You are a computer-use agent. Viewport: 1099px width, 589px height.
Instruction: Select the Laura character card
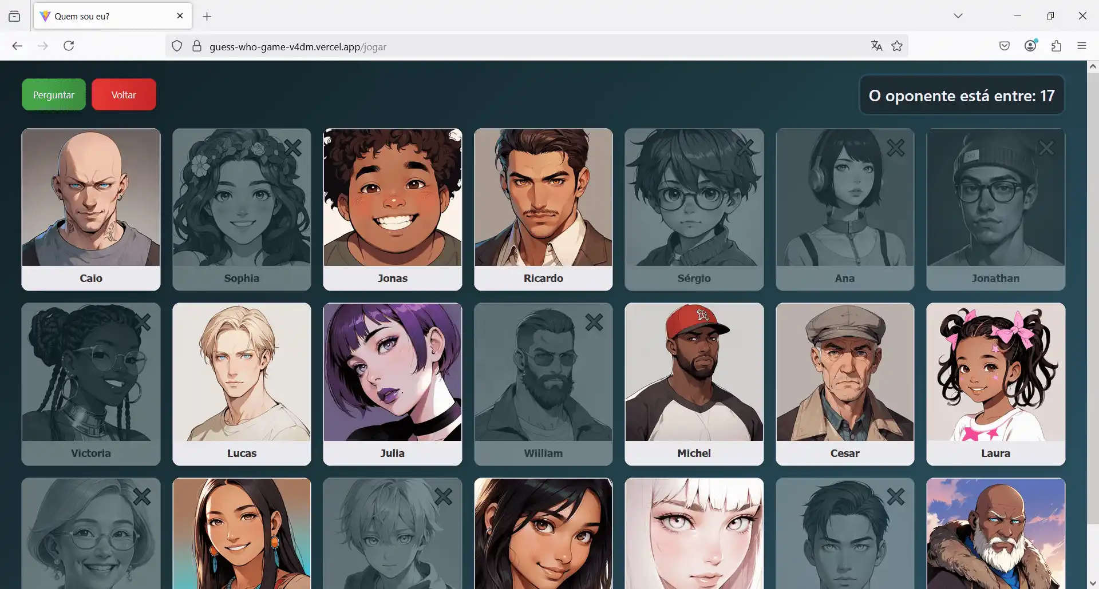point(996,384)
